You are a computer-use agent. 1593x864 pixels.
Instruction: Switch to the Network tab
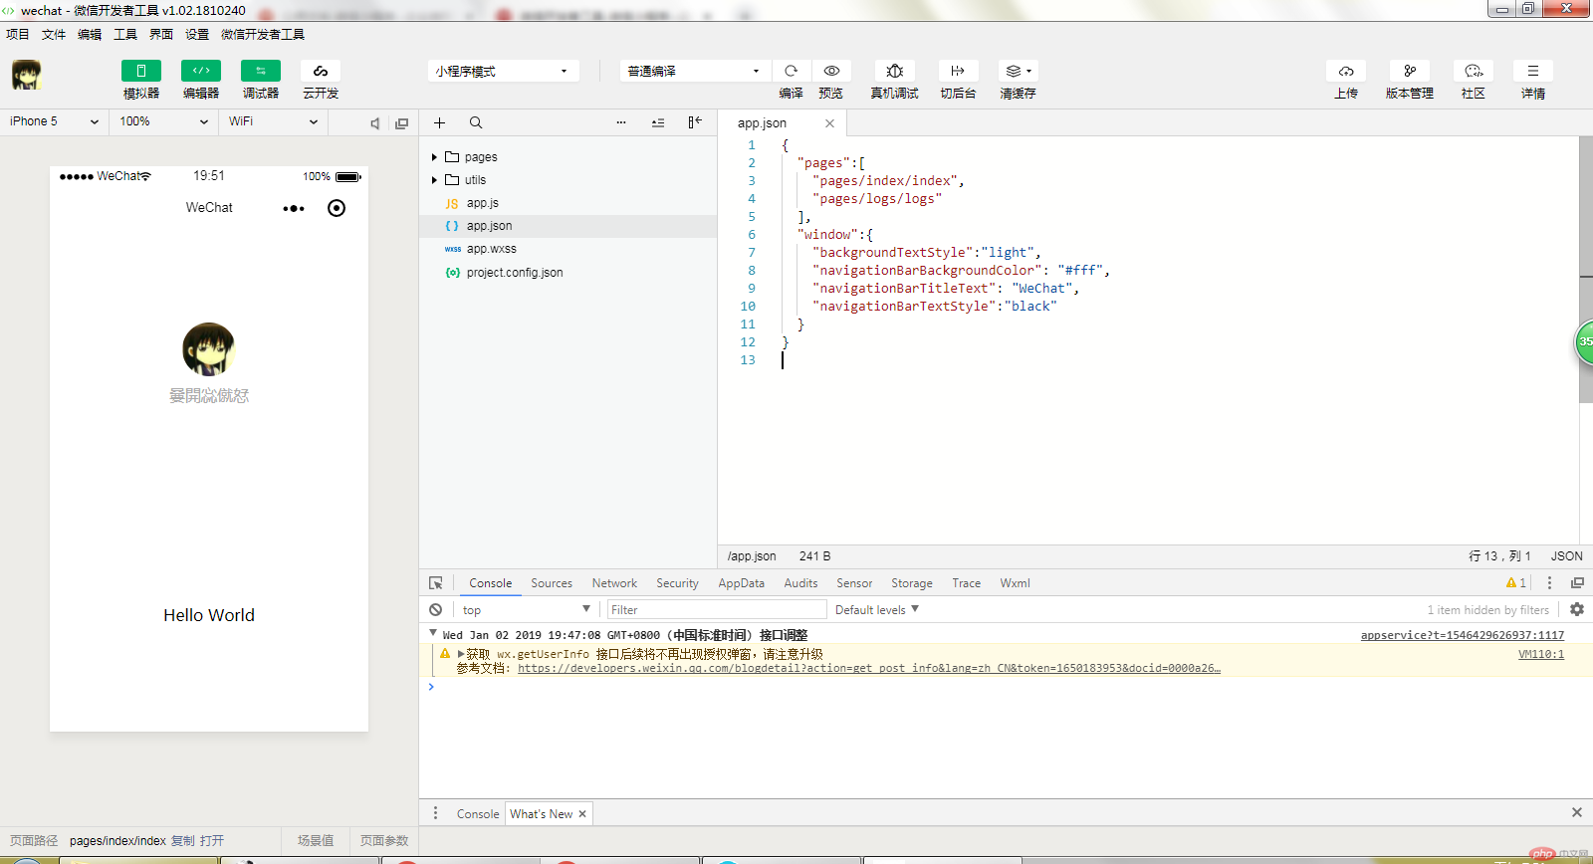coord(614,583)
